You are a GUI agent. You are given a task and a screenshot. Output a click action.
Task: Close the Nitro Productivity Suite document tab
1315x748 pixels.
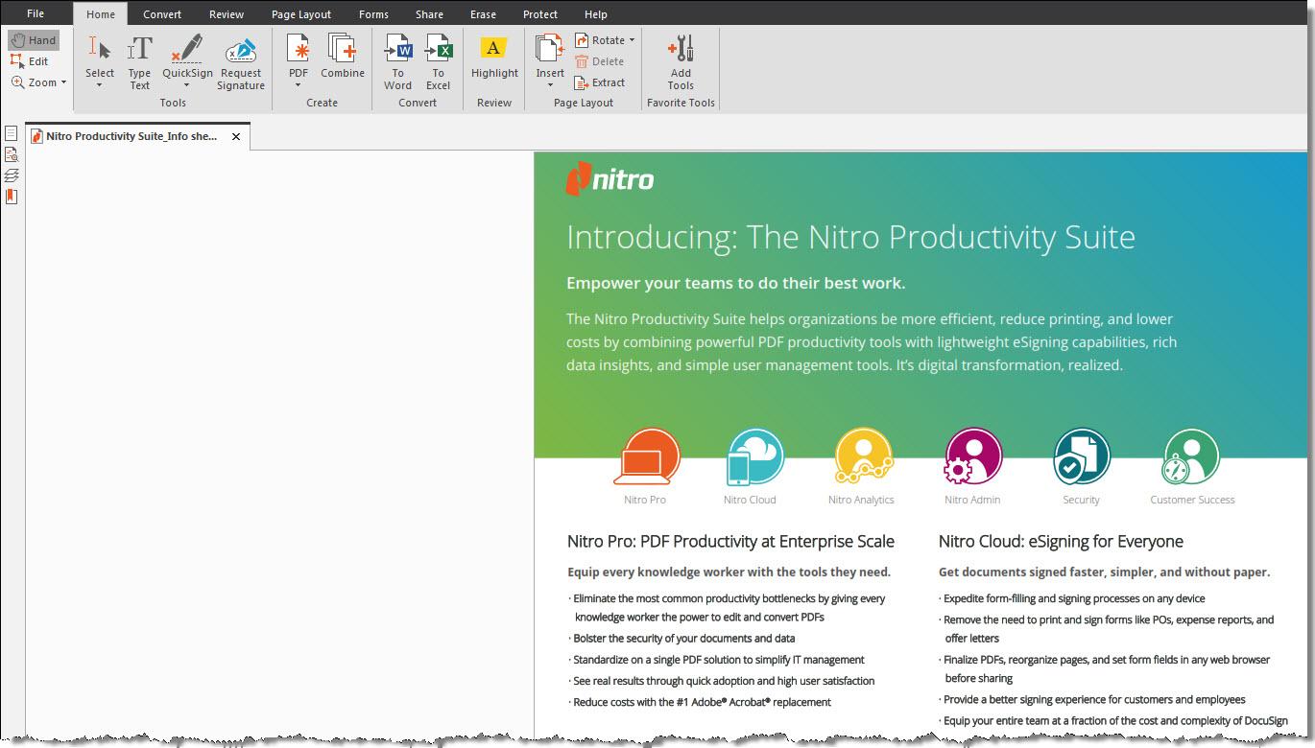click(236, 137)
